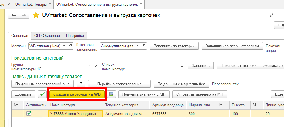Select height value cell 100
284x127 pixels.
[240, 114]
